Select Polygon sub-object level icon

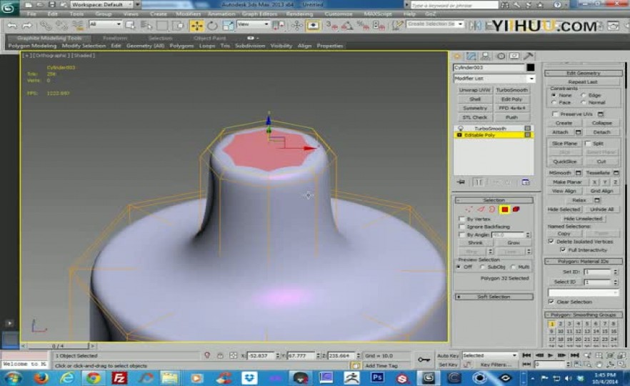click(504, 209)
